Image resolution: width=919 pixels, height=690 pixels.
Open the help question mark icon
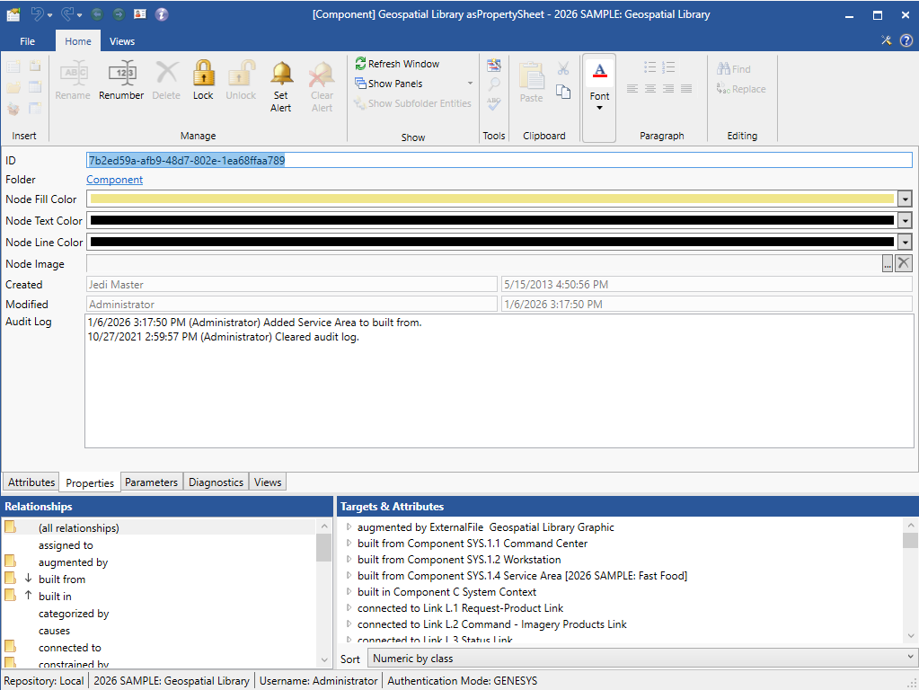[906, 40]
